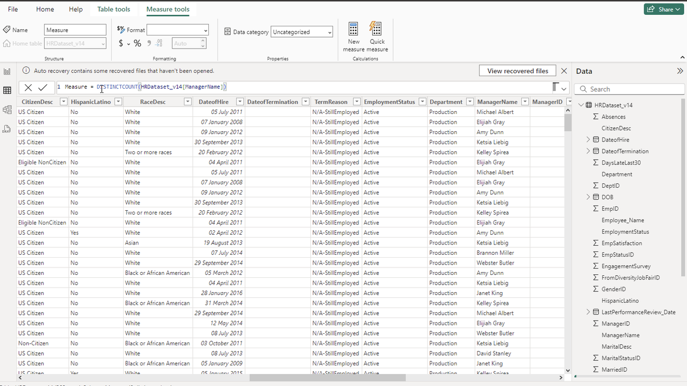Open Report view from the left sidebar

coord(7,72)
